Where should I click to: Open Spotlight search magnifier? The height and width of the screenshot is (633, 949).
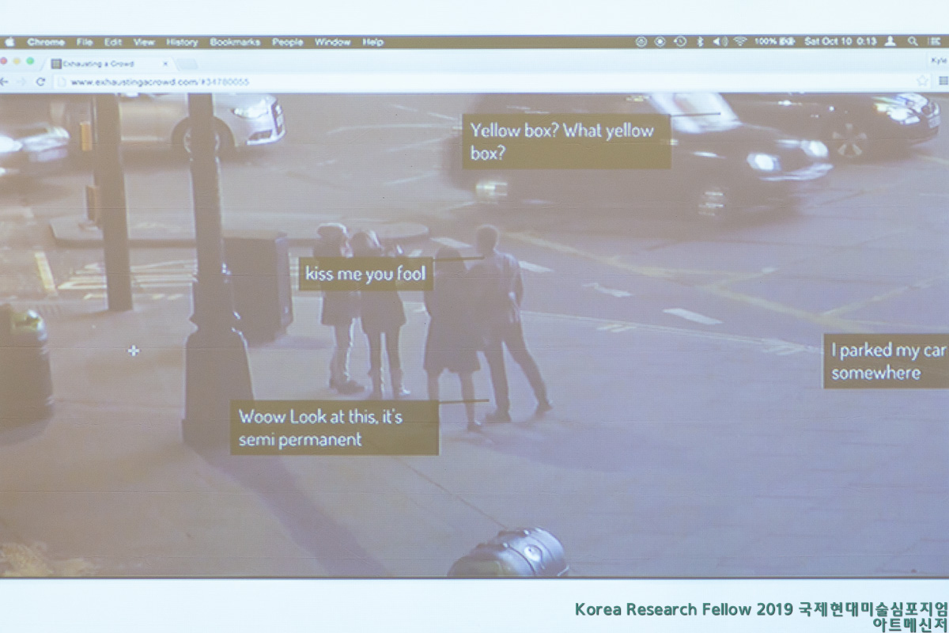point(913,42)
